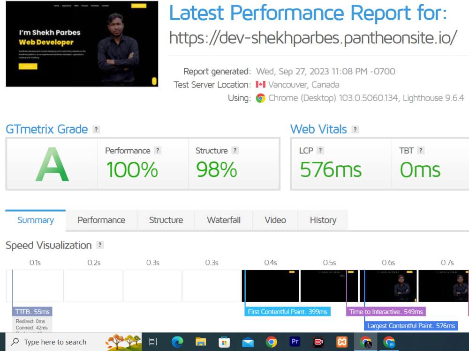Open the screen recorder taskbar icon
This screenshot has height=351, width=469.
tap(318, 342)
